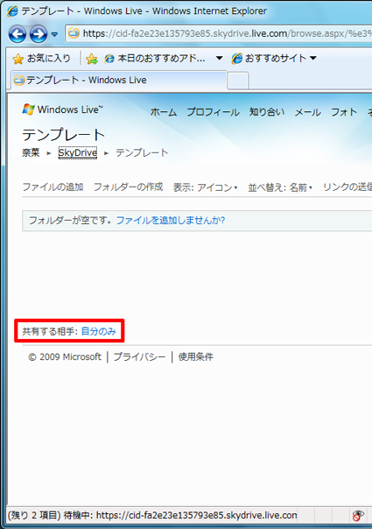
Task: Open the プロフィール menu item
Action: 214,112
